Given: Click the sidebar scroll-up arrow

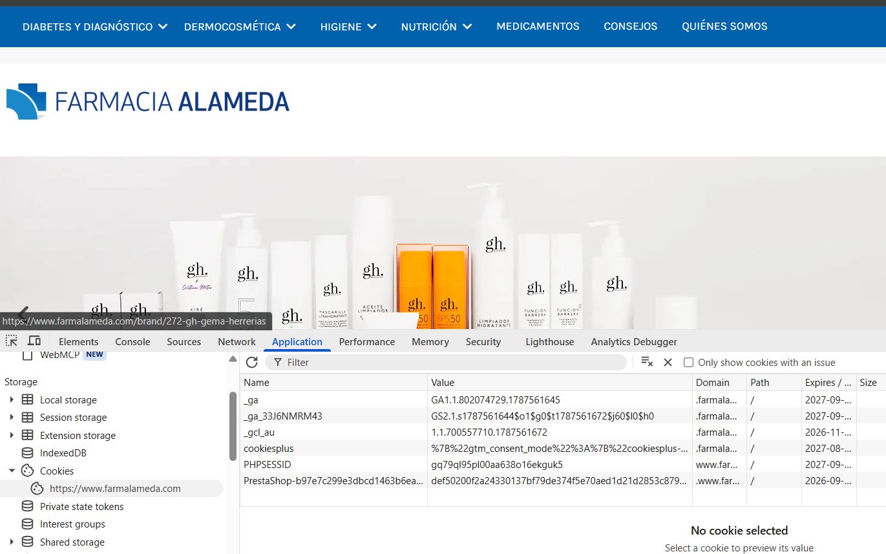Looking at the screenshot, I should (233, 359).
